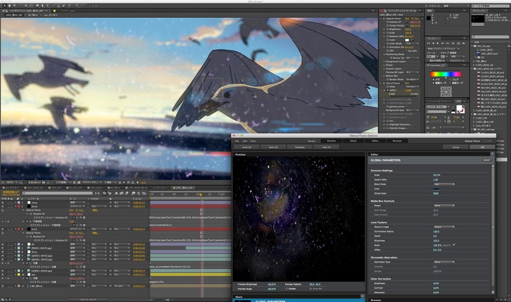Open Color swatch in Common Settings
Screen dimensions: 511x302
click(436, 188)
